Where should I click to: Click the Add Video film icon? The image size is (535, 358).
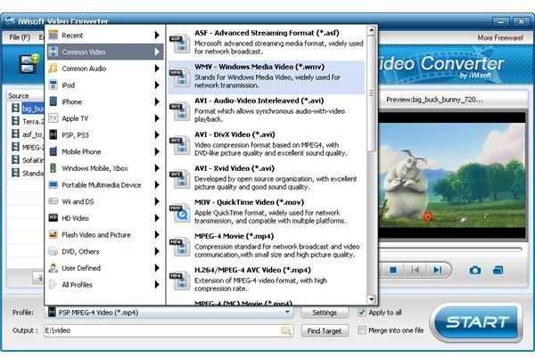(x=29, y=63)
